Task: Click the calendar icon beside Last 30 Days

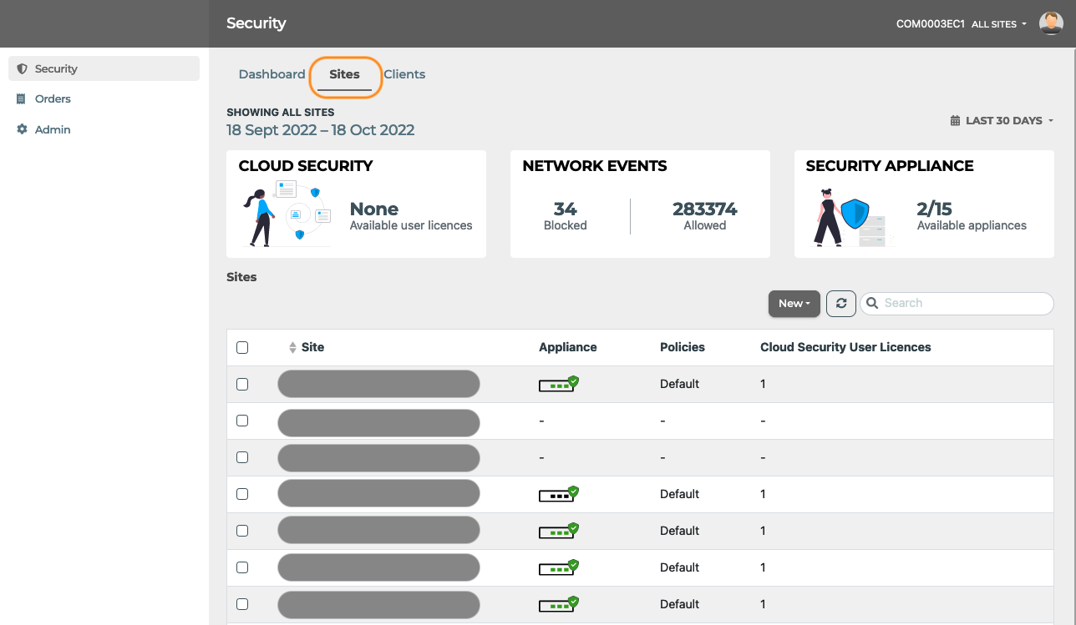Action: [955, 121]
